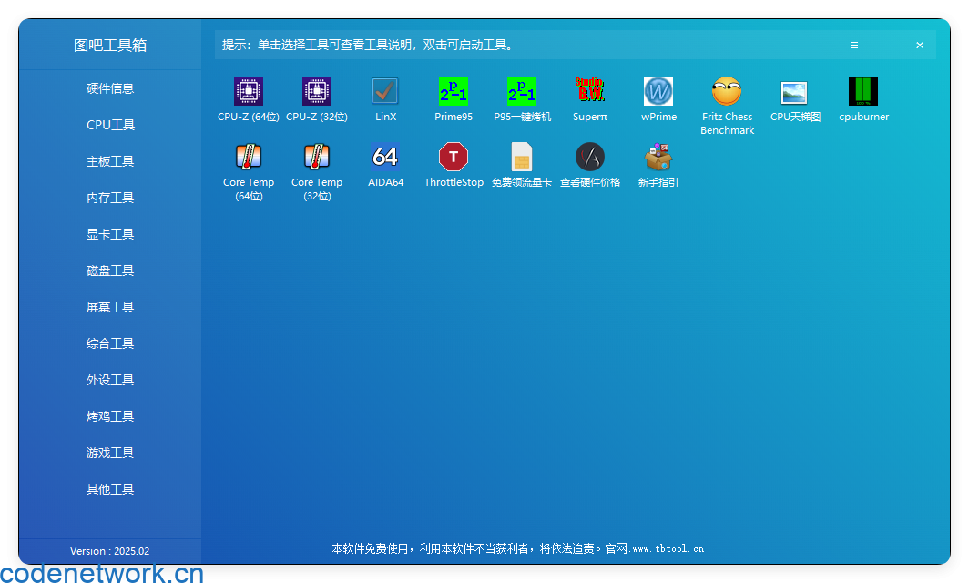The width and height of the screenshot is (969, 583).
Task: Switch to CPU工具 category
Action: [110, 125]
